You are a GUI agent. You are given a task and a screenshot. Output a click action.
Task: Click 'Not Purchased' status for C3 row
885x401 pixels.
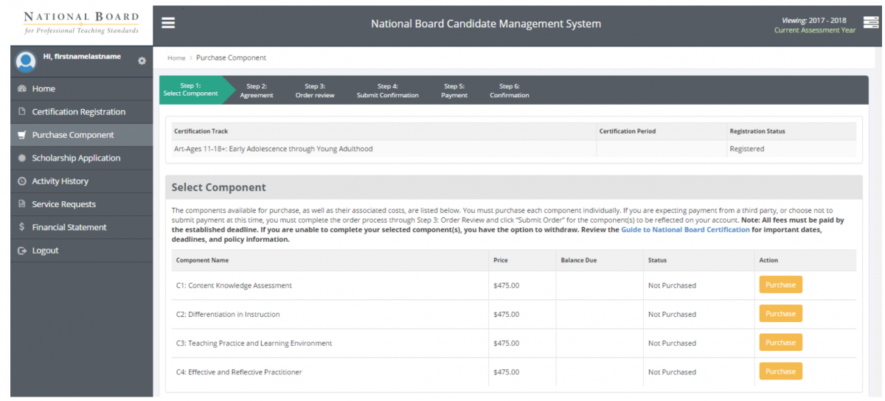672,344
